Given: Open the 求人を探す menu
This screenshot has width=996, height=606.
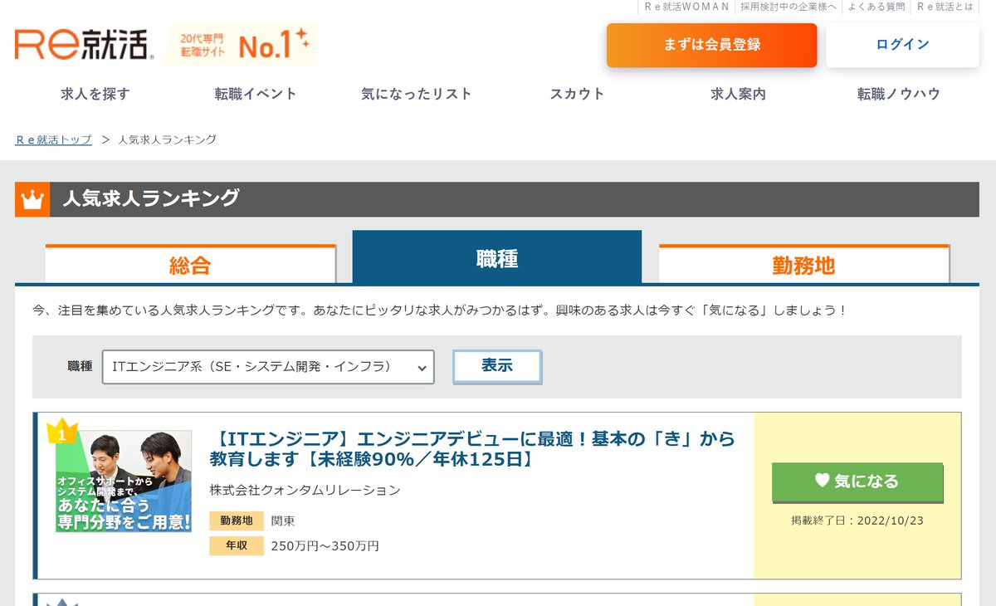Looking at the screenshot, I should coord(95,94).
